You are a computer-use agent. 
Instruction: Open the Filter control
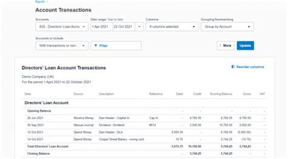[x=116, y=46]
